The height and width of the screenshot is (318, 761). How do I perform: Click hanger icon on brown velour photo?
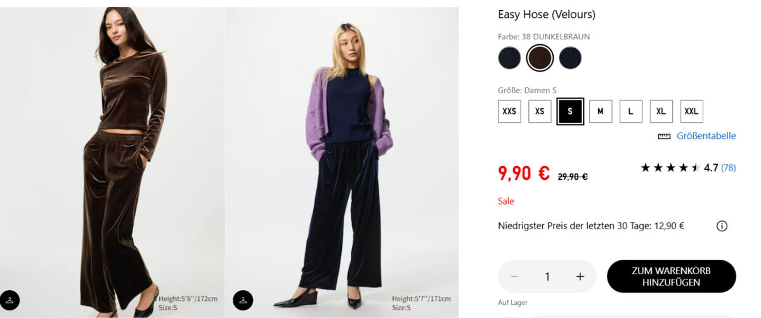point(10,300)
